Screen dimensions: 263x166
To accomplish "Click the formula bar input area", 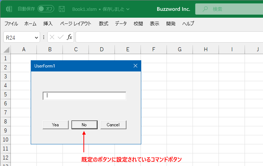I will coord(169,37).
